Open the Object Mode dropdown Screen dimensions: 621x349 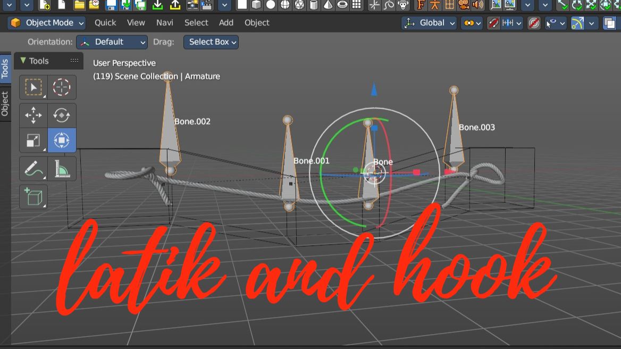(47, 23)
